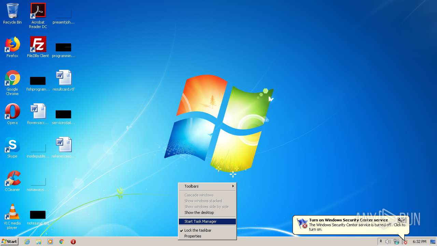Viewport: 437px width, 246px height.
Task: Open notification options wrench icon
Action: pos(399,220)
